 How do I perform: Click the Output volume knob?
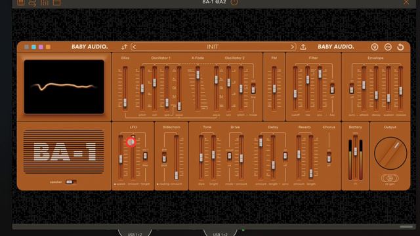(390, 153)
